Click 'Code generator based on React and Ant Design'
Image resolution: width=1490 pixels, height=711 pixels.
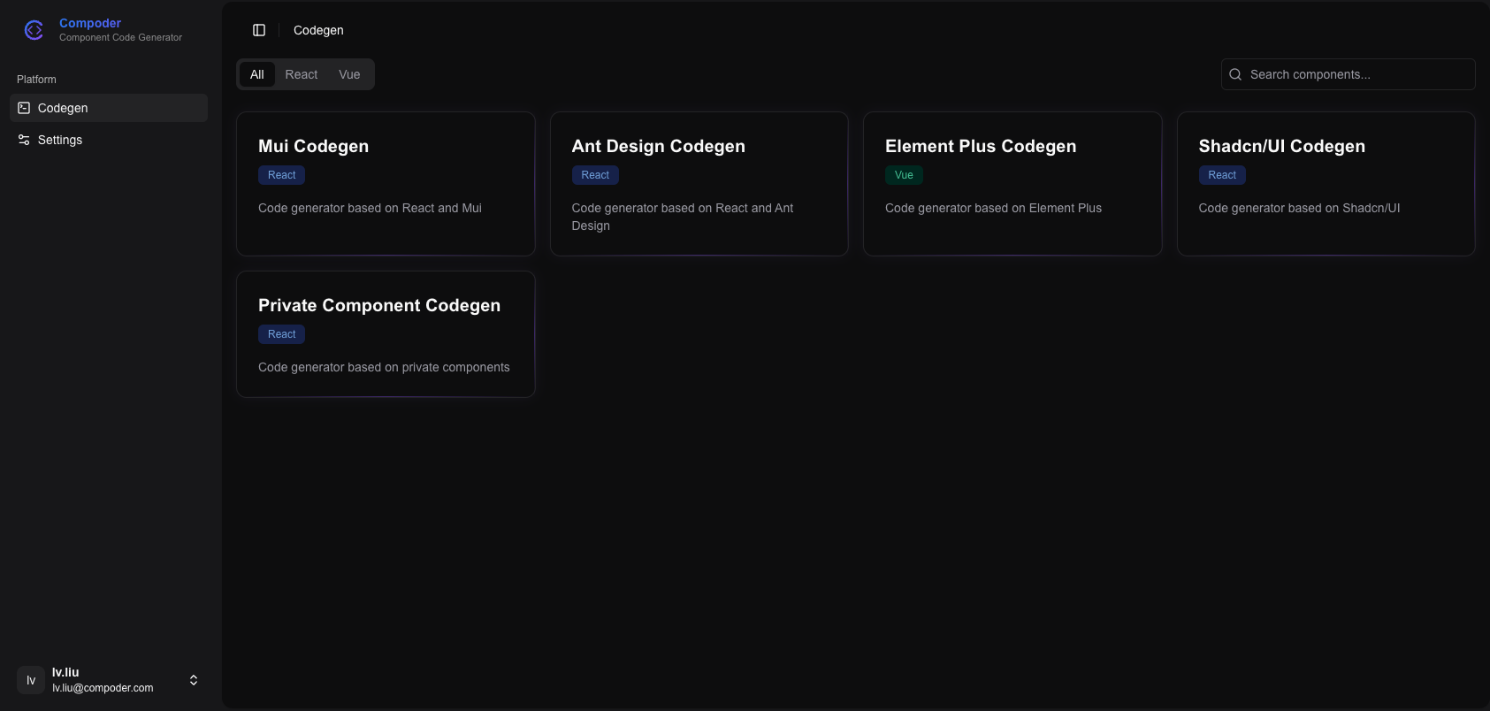point(683,217)
